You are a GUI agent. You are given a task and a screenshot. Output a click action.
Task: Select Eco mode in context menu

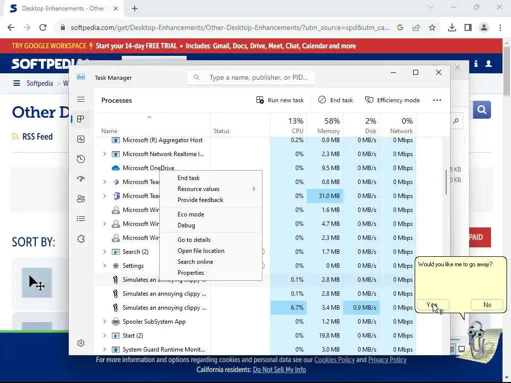pyautogui.click(x=211, y=214)
